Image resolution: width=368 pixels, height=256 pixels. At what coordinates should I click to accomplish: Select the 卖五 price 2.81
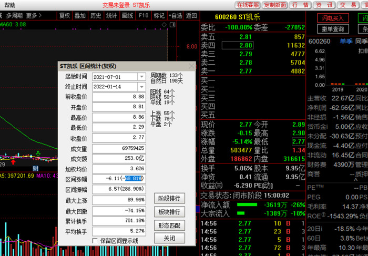click(x=246, y=37)
